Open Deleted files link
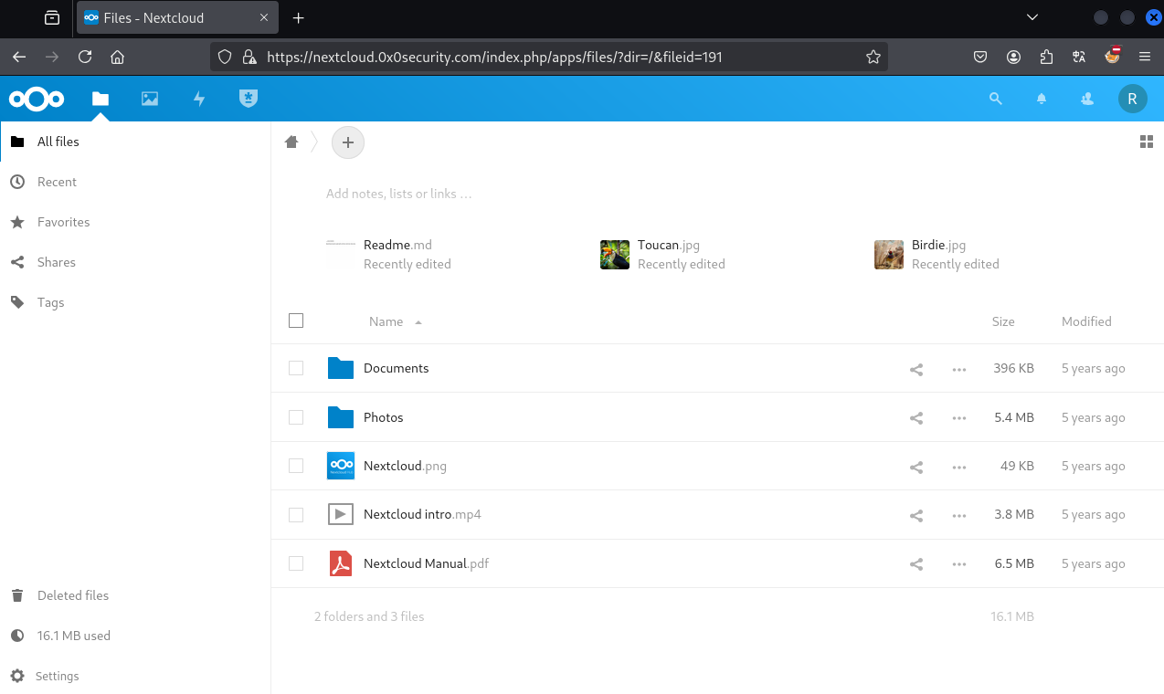The image size is (1164, 694). (x=72, y=595)
